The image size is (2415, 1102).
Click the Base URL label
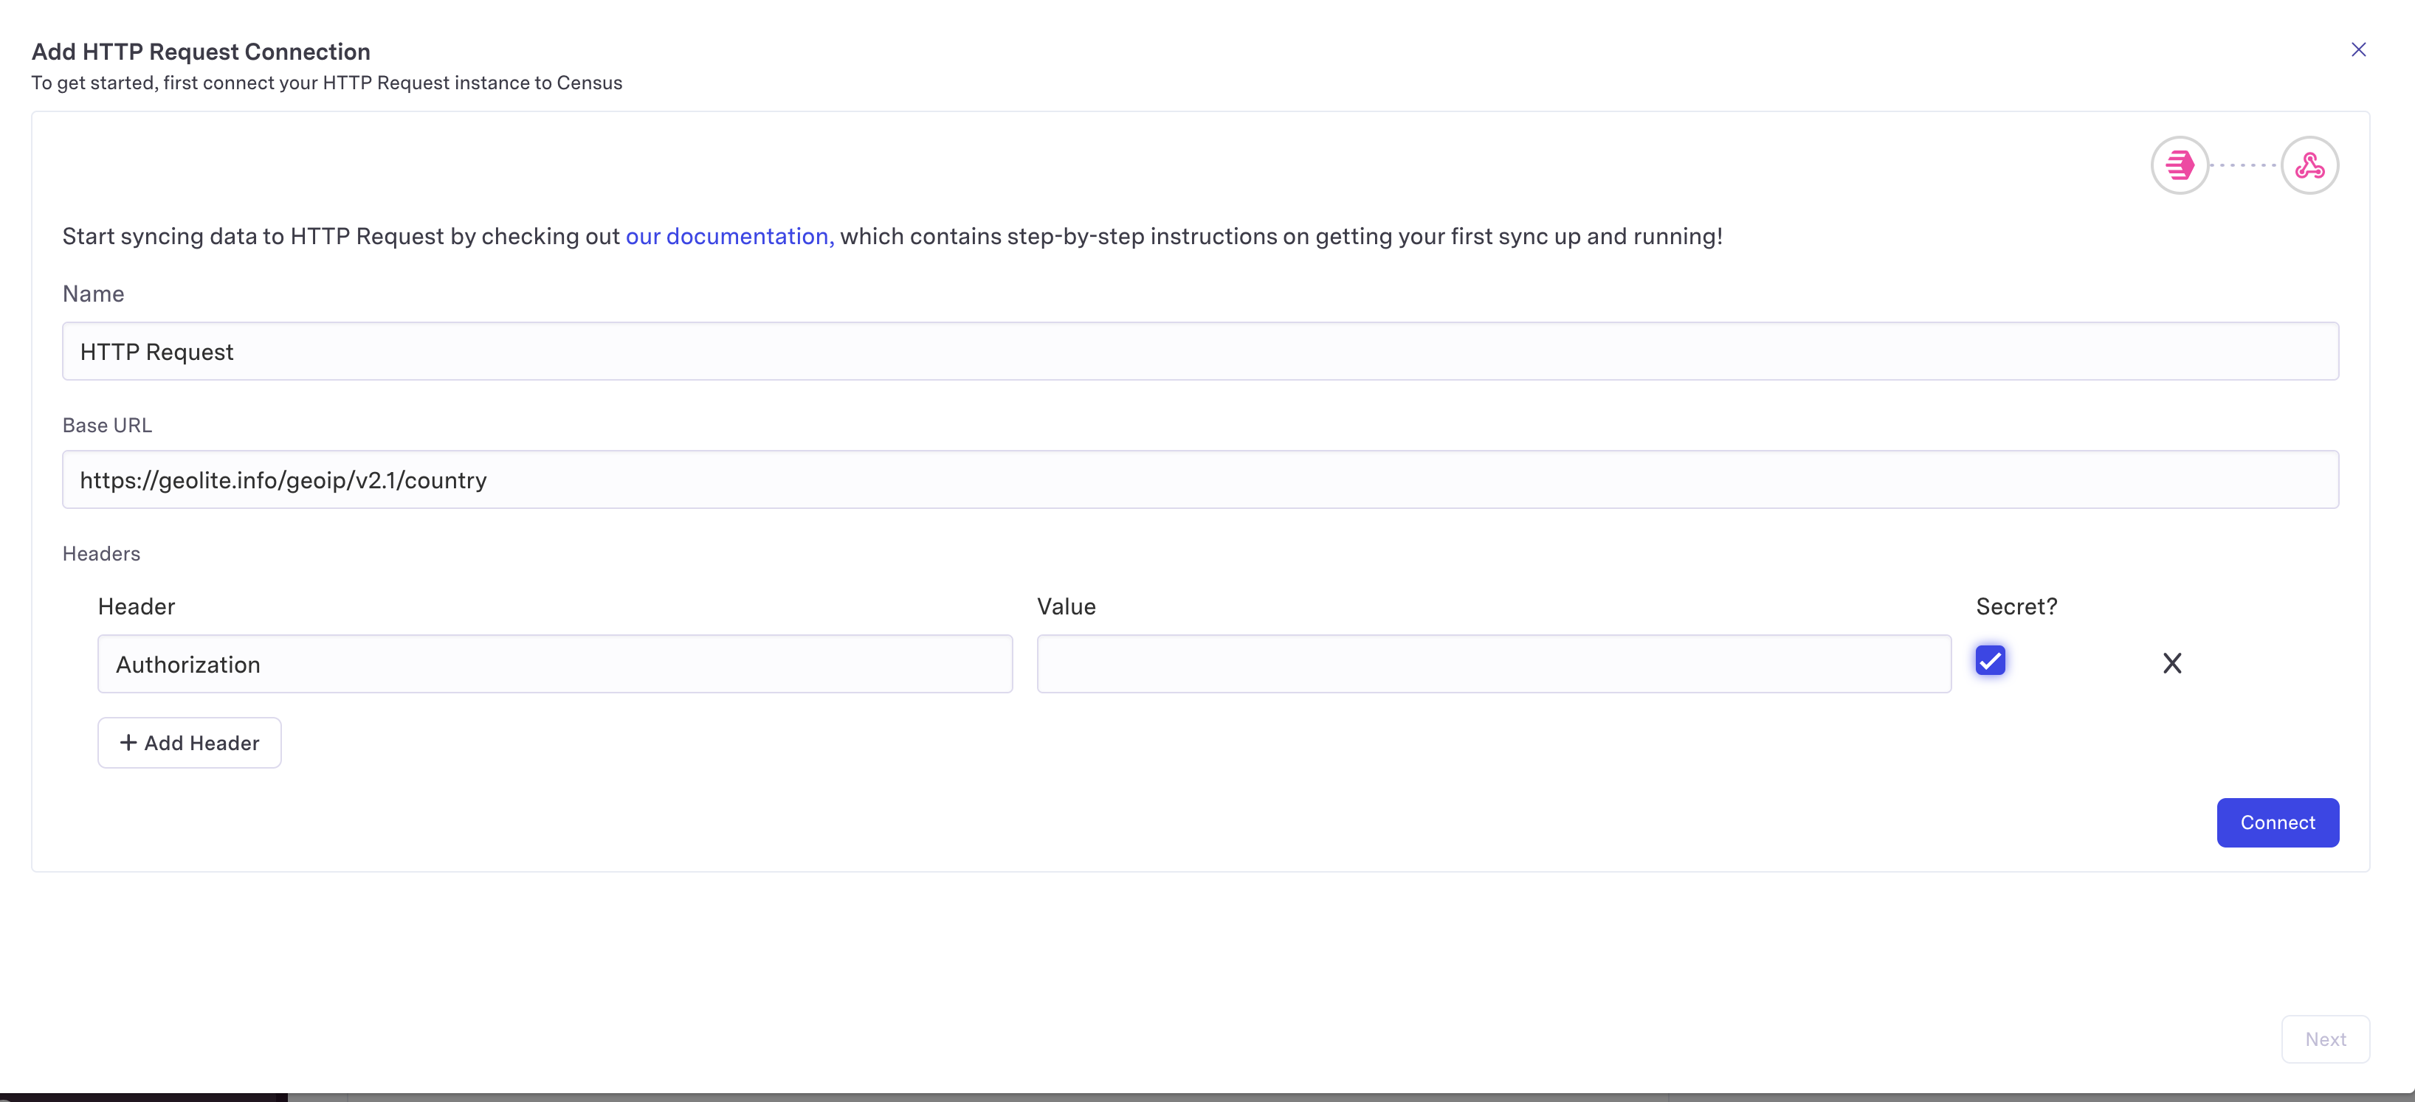[x=107, y=426]
